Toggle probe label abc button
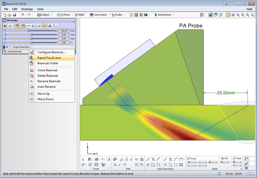This screenshot has height=178, width=257. 23,26
